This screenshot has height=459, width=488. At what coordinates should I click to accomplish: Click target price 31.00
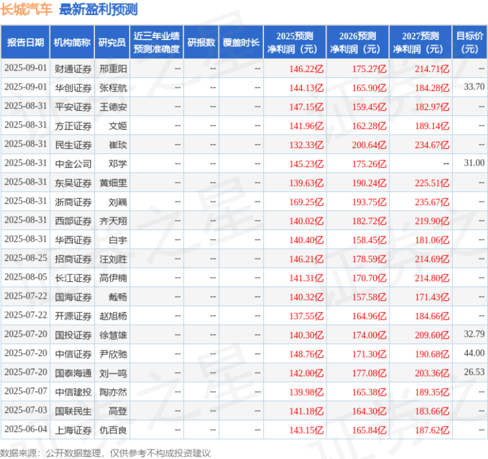tap(474, 162)
